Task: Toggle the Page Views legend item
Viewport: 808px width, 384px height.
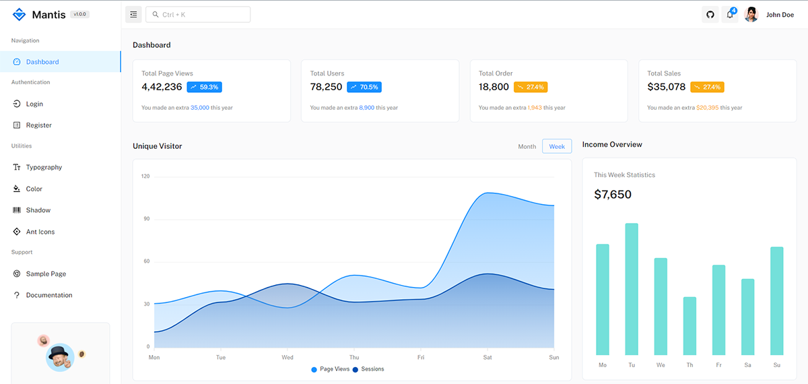Action: click(331, 369)
